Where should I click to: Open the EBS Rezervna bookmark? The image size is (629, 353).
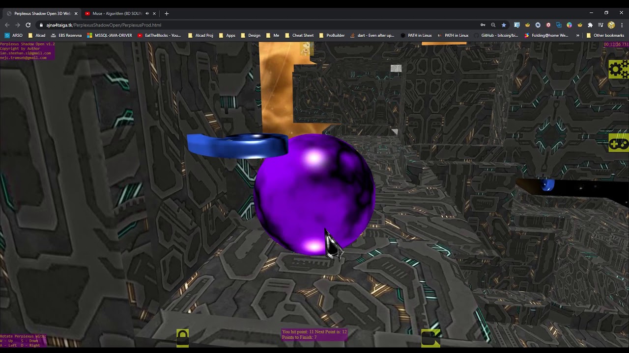66,35
